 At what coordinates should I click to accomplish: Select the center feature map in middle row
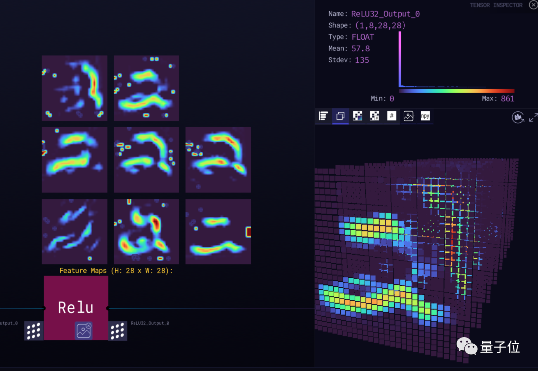146,159
